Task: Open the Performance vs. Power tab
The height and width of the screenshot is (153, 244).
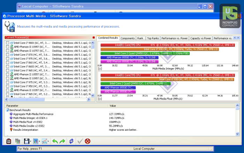Action: pyautogui.click(x=174, y=38)
